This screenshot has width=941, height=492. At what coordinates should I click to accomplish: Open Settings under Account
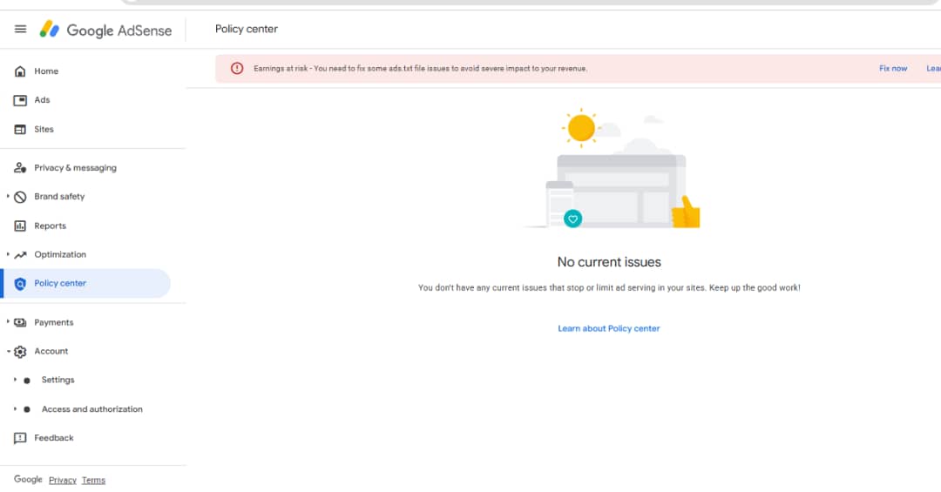coord(58,381)
